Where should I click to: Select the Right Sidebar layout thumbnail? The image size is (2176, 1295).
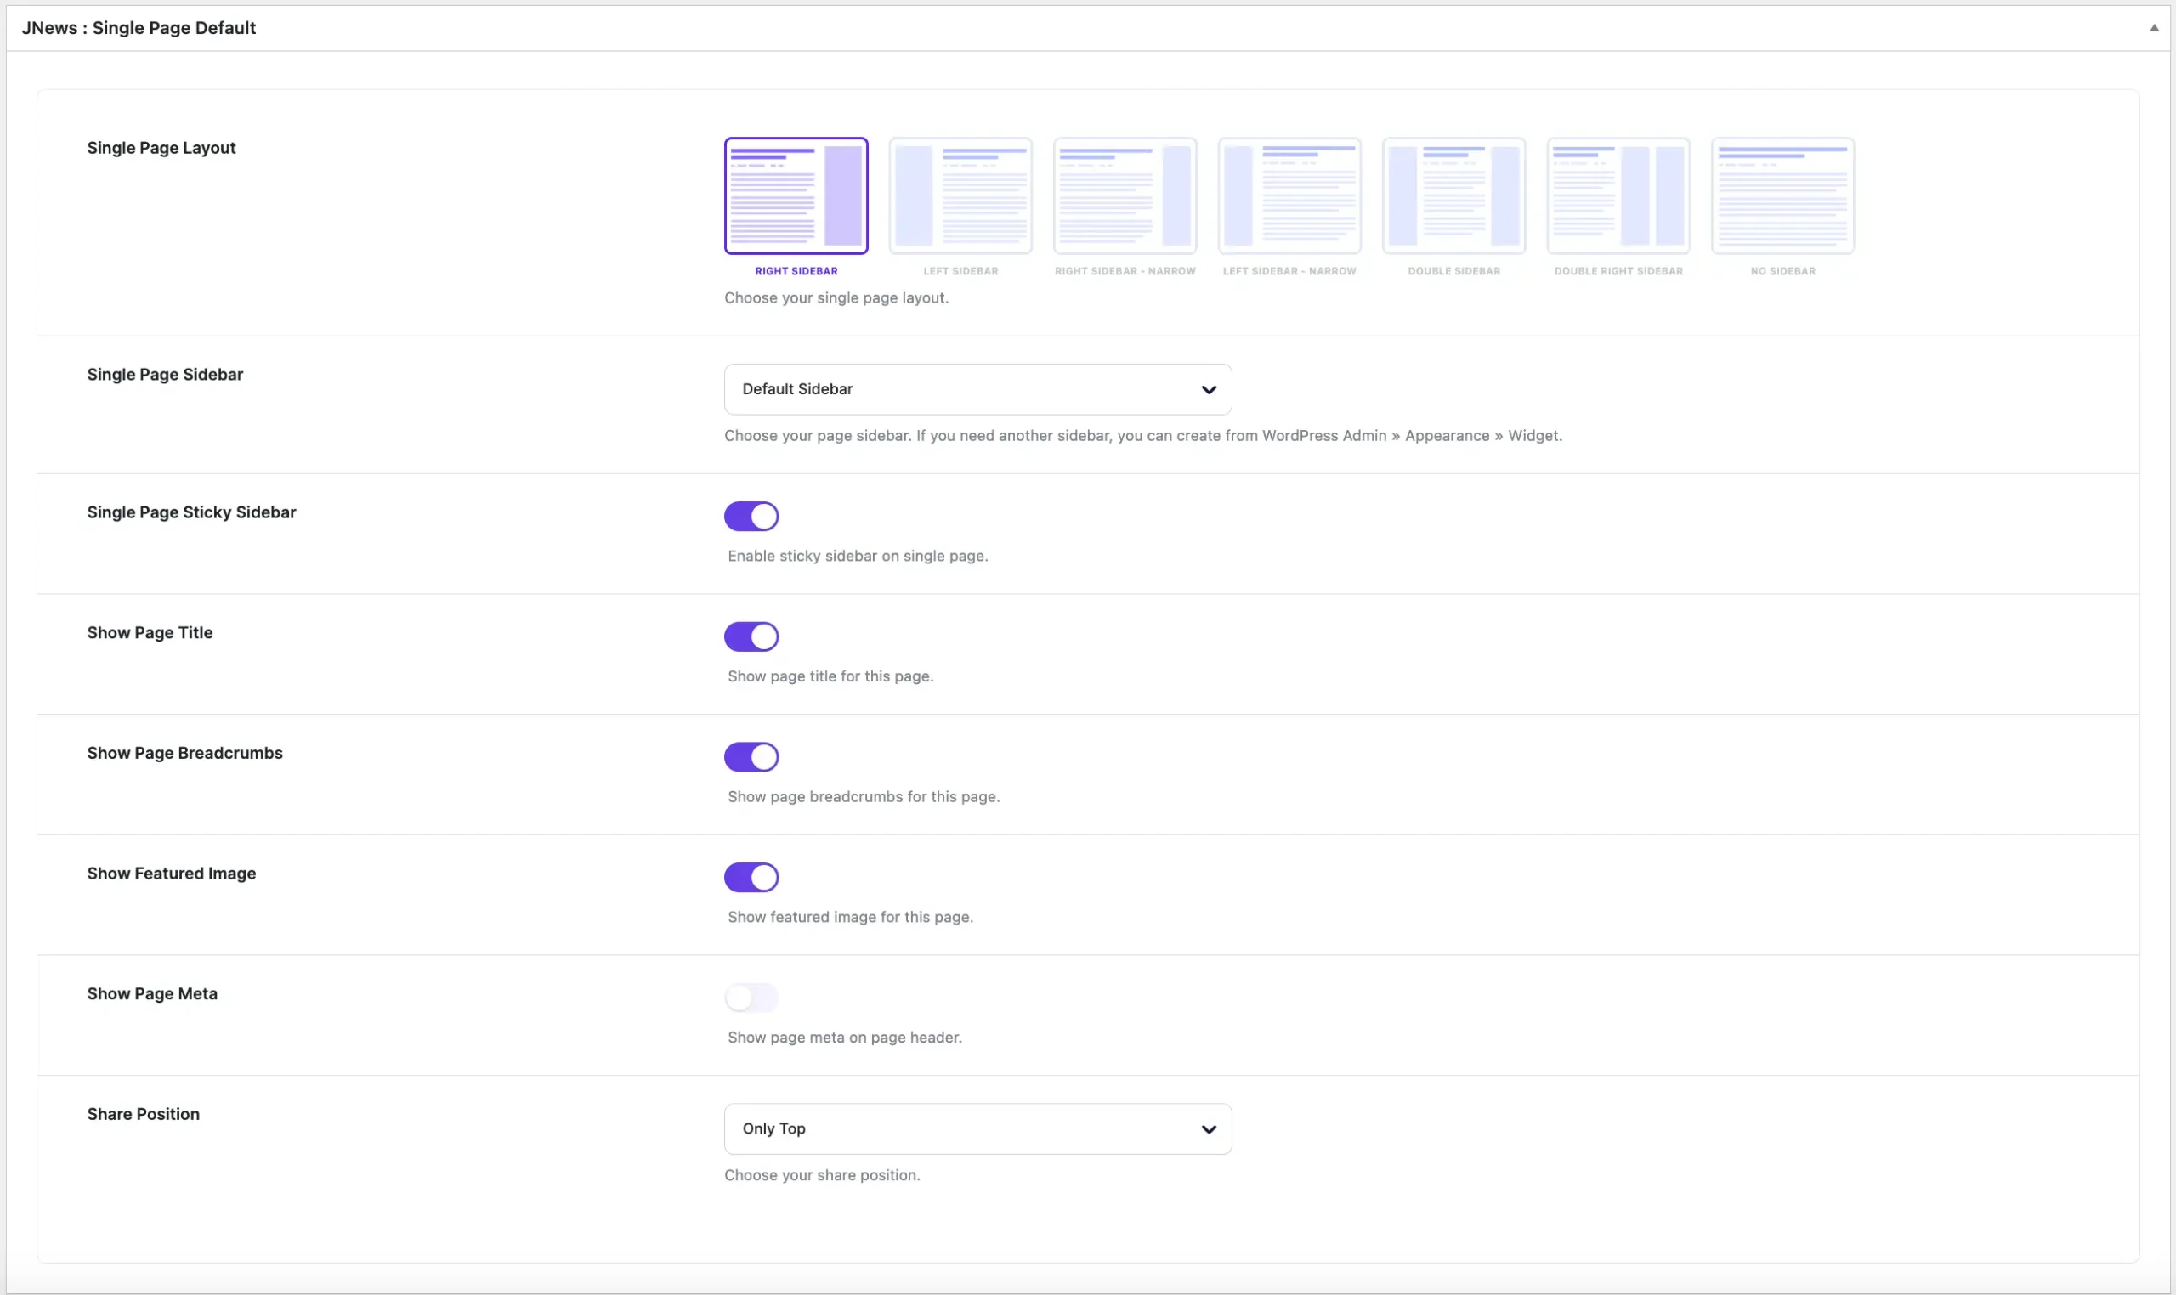(x=795, y=195)
